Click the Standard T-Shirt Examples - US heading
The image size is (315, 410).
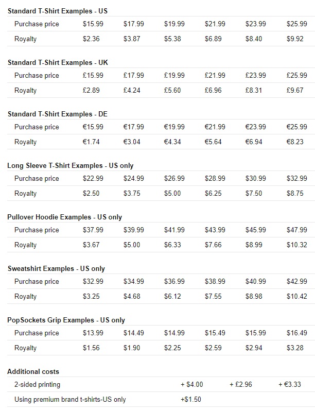point(58,11)
